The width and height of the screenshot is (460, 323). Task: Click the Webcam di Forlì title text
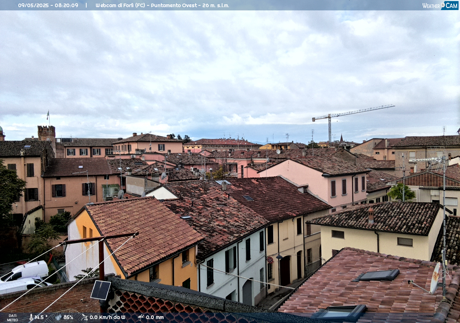[162, 5]
